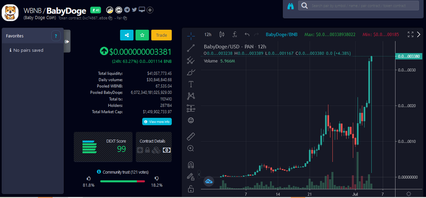The height and width of the screenshot is (198, 426).
Task: Collapse the drawing toolbar arrow
Action: pyautogui.click(x=199, y=174)
